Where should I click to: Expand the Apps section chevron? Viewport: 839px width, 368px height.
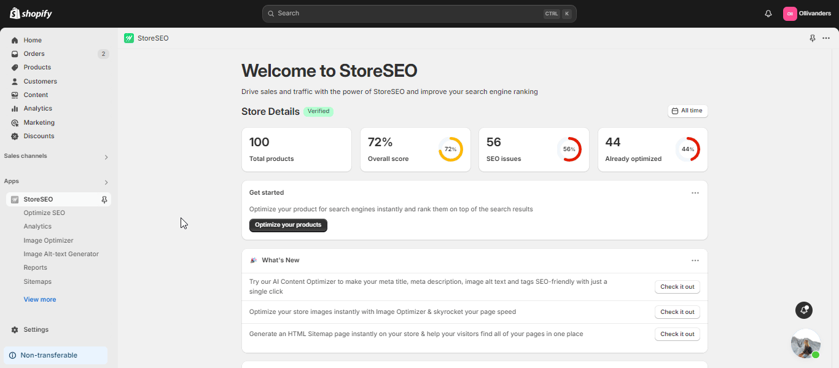point(106,182)
